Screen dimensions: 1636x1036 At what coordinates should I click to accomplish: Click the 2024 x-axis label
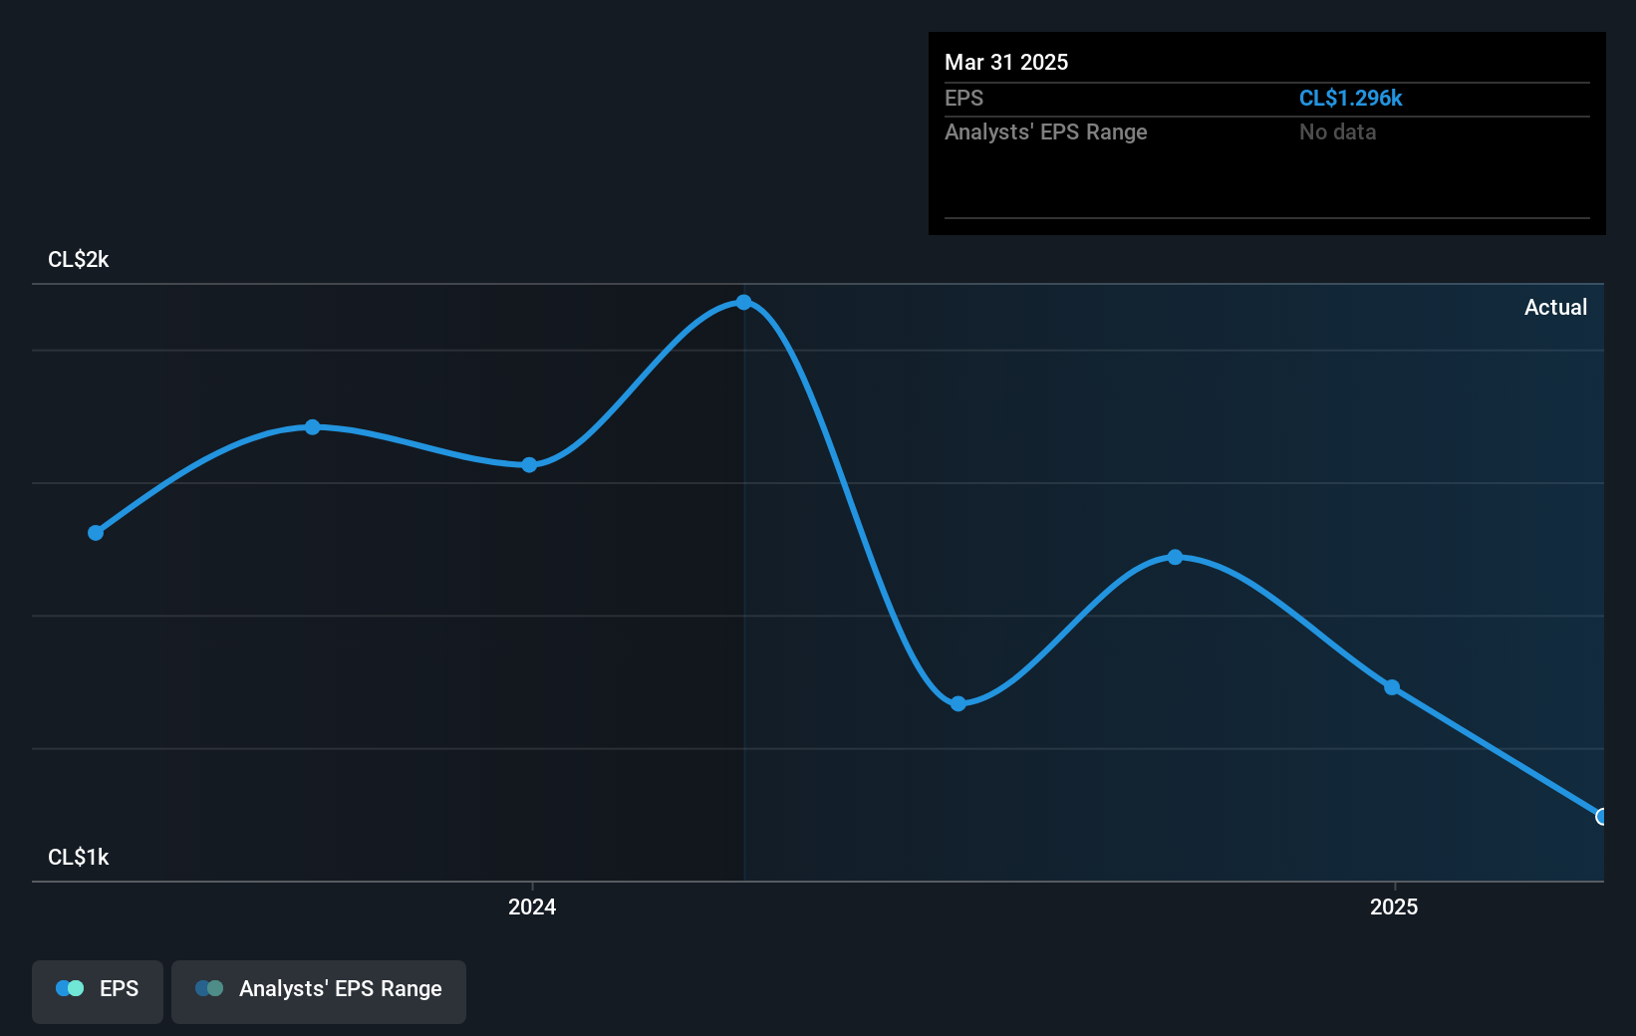(532, 906)
